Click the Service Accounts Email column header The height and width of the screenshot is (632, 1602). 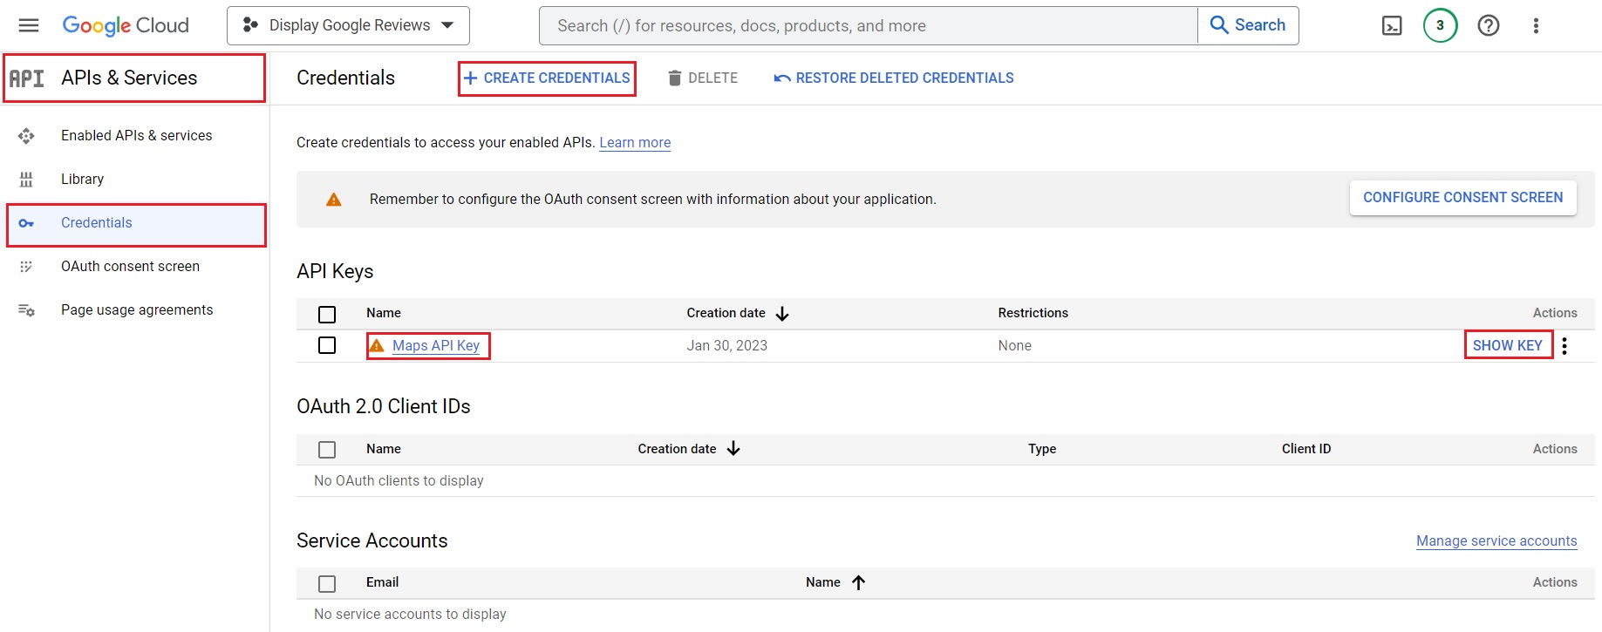coord(382,582)
